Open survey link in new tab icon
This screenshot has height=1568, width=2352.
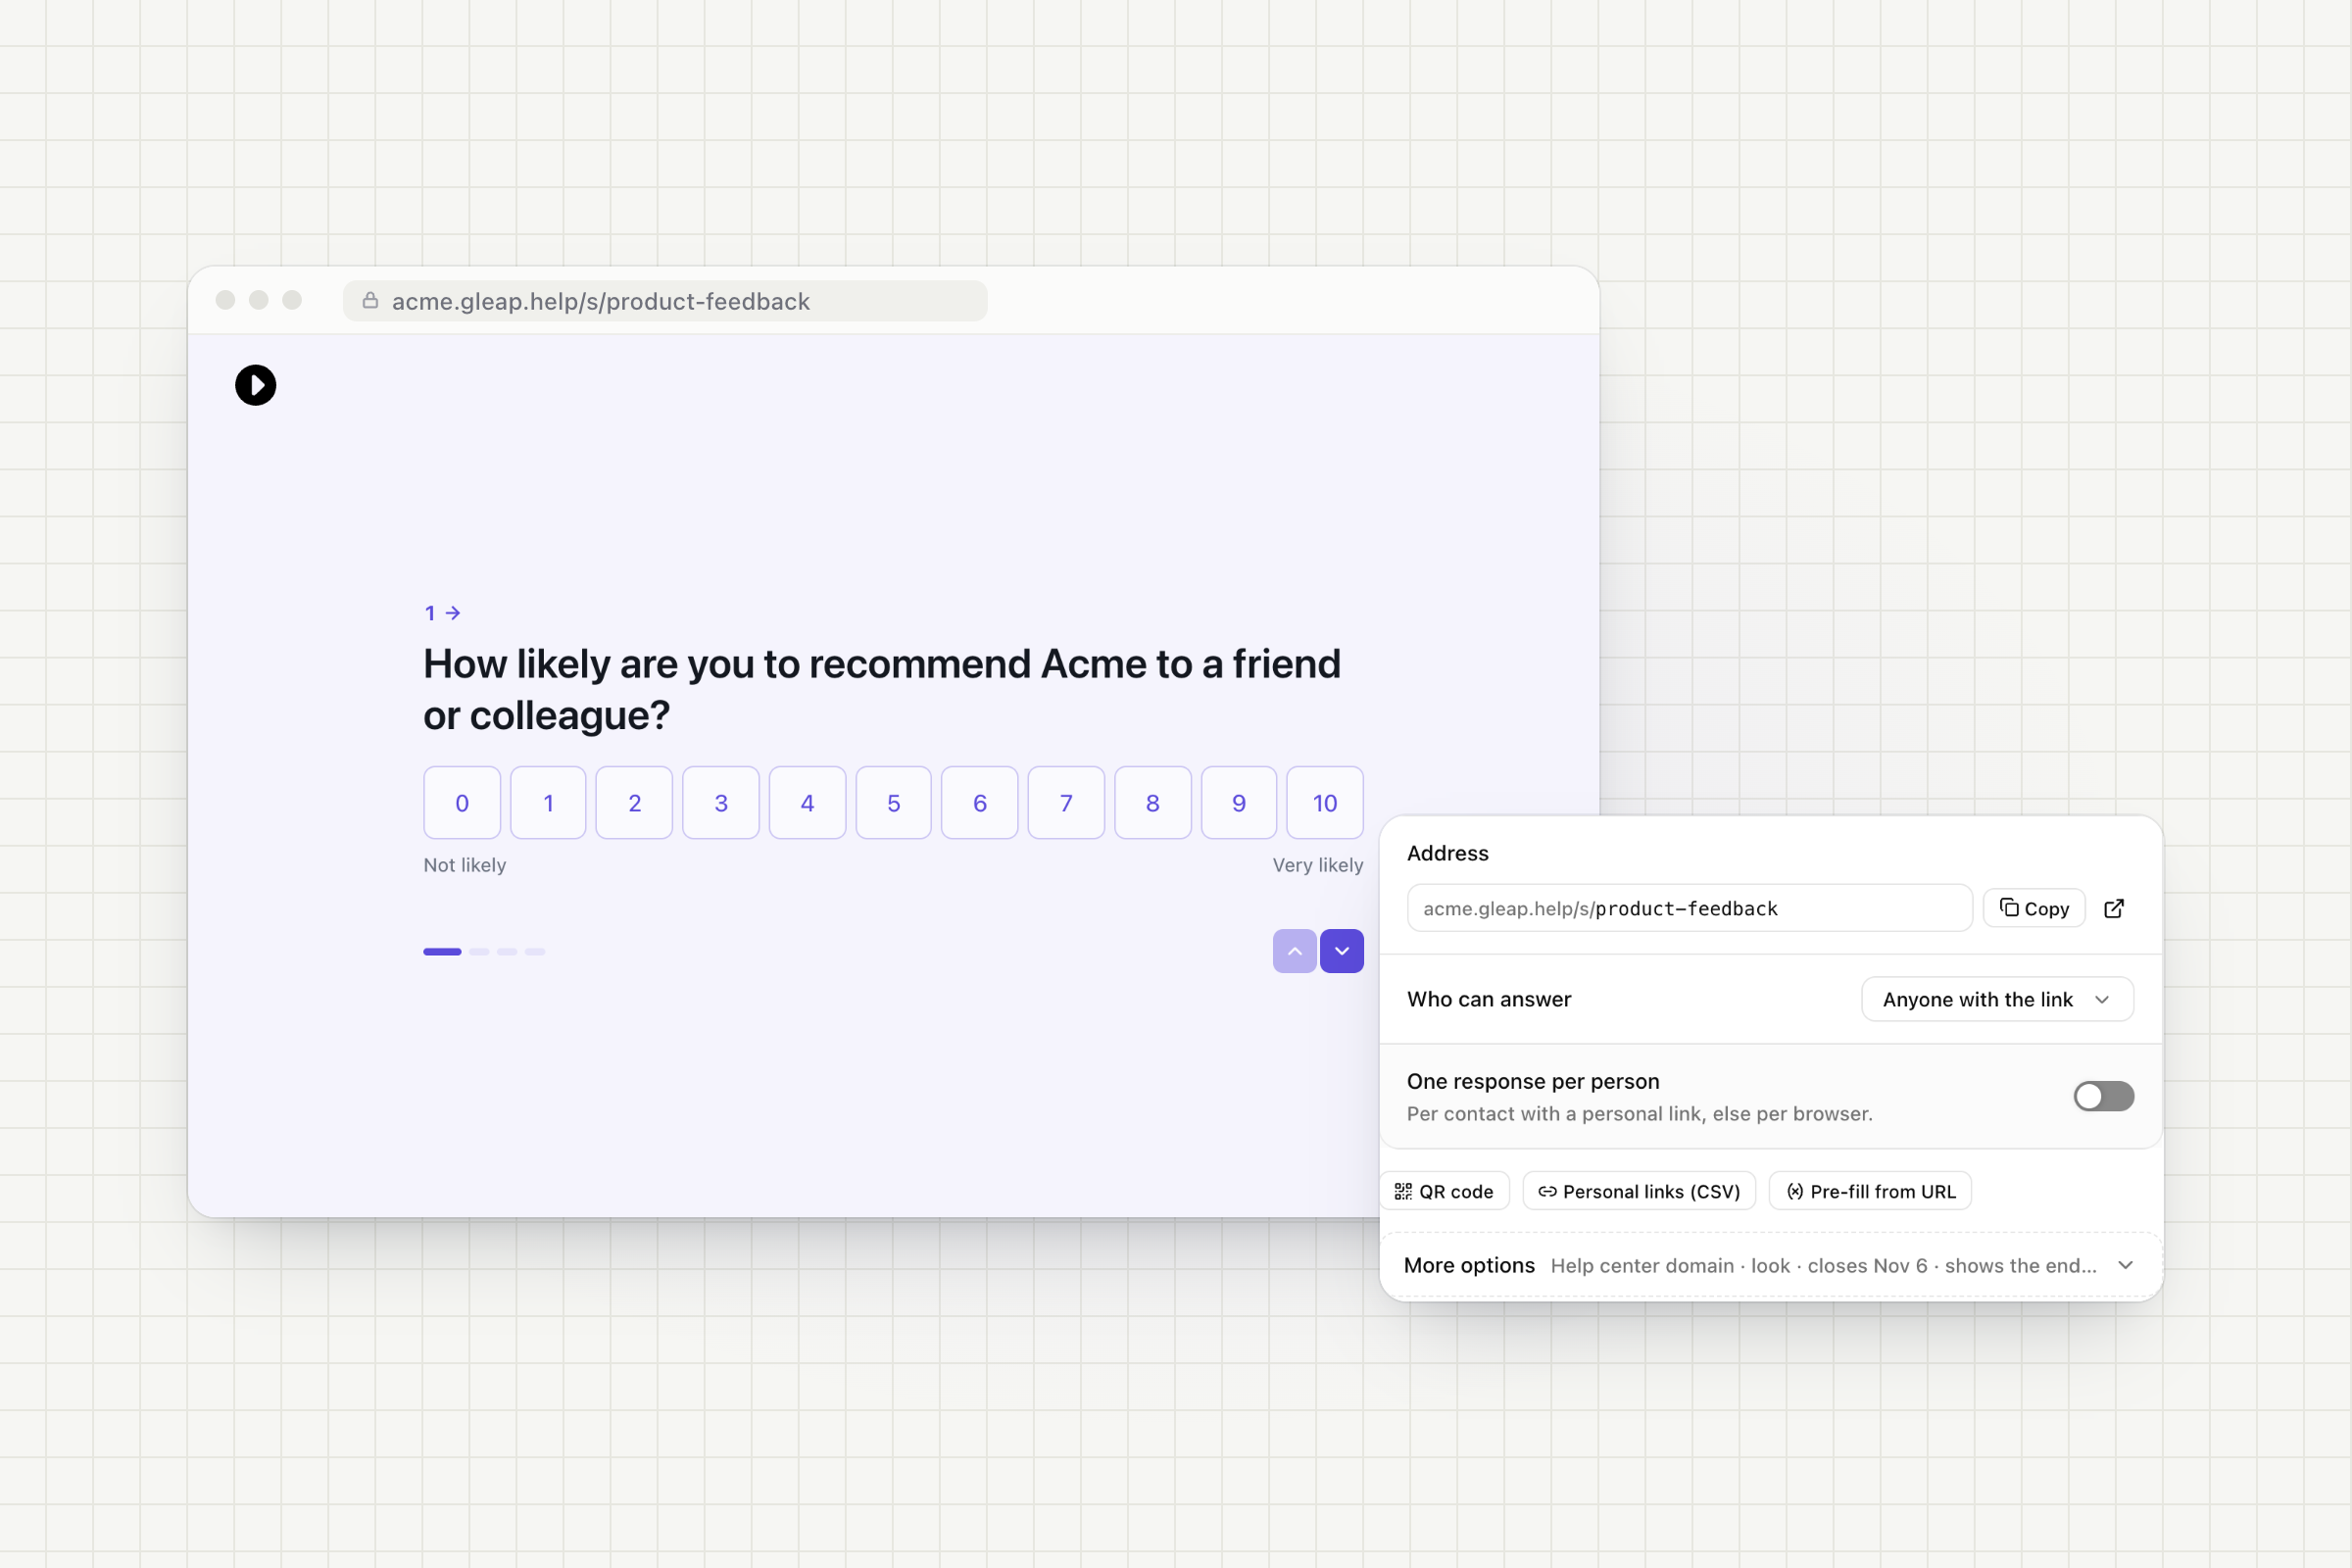[x=2114, y=908]
